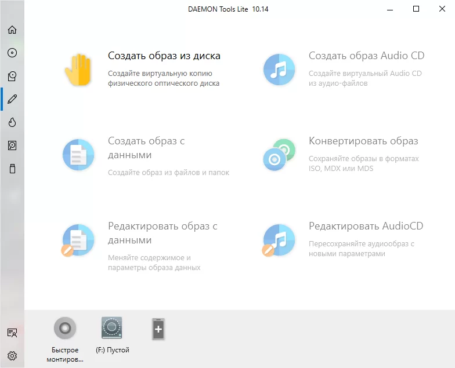
Task: Choose 'Конвертировать образ' option
Action: click(363, 141)
